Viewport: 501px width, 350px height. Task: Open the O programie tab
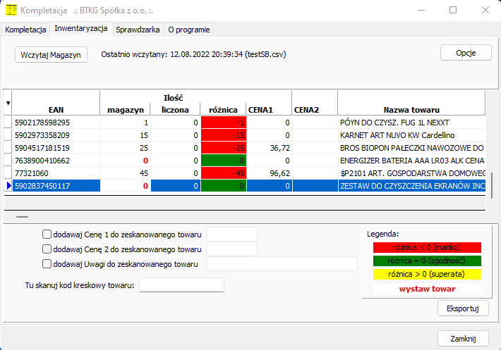[x=188, y=30]
